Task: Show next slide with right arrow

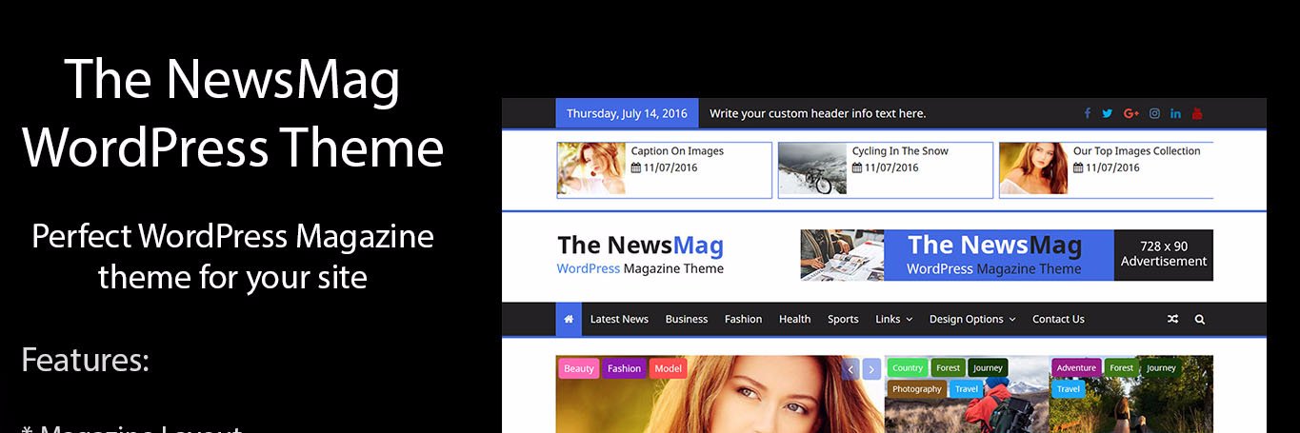Action: (x=871, y=369)
